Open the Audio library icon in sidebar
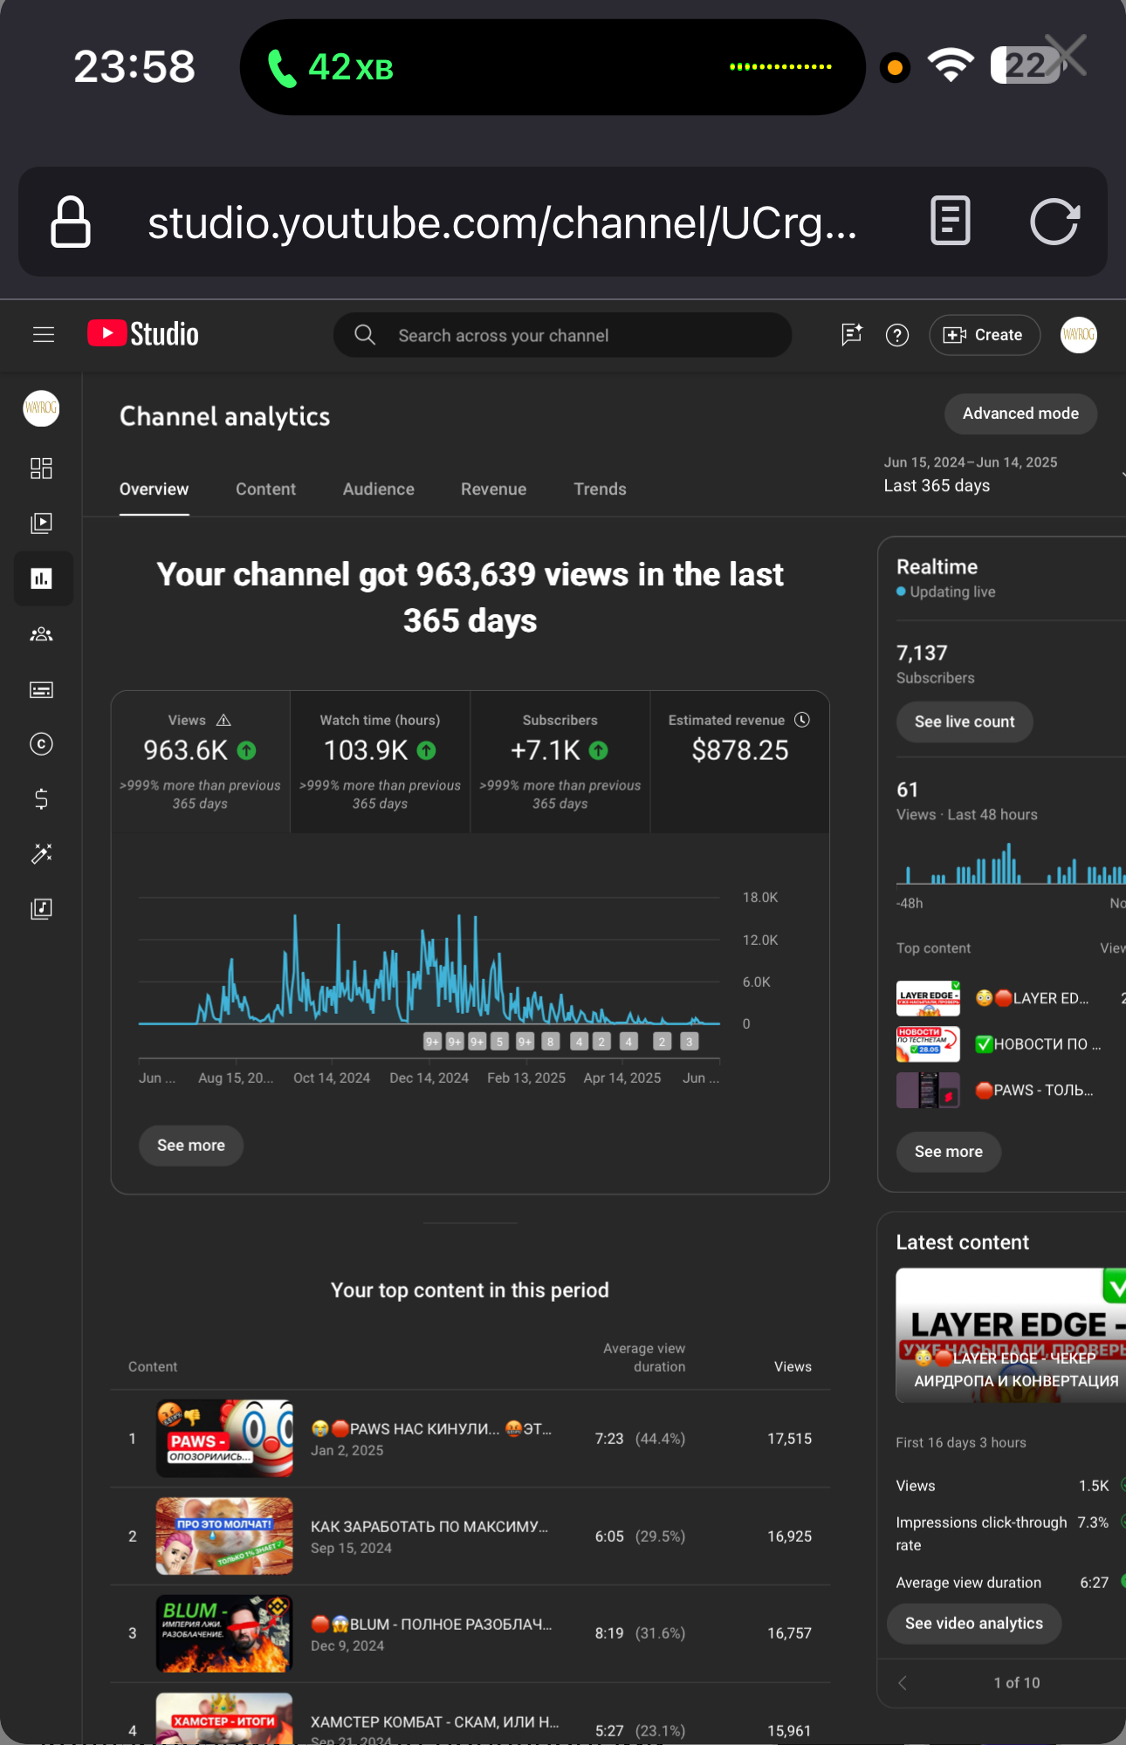This screenshot has width=1126, height=1745. click(41, 909)
